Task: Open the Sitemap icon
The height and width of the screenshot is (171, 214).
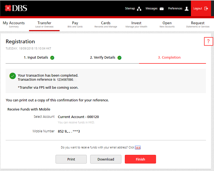Action: [x=139, y=9]
